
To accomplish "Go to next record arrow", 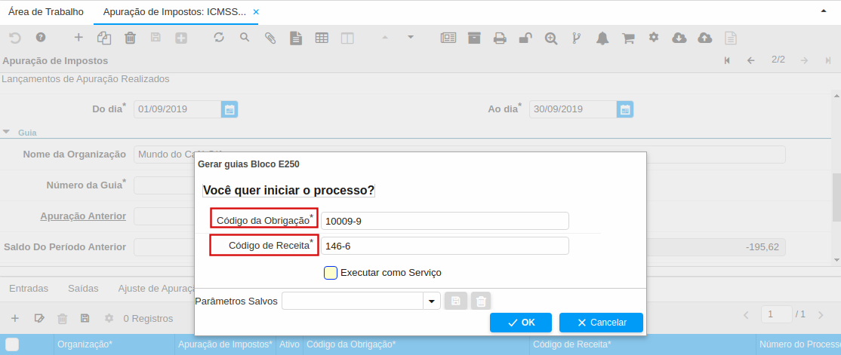I will (x=804, y=60).
